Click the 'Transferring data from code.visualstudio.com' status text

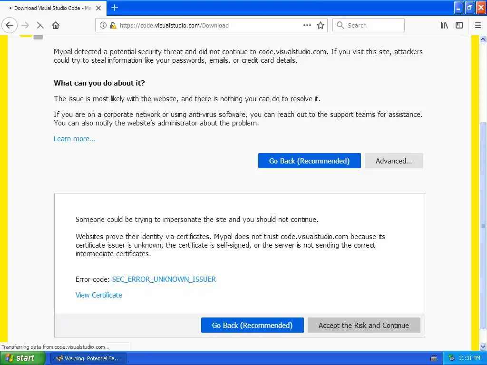(x=55, y=347)
